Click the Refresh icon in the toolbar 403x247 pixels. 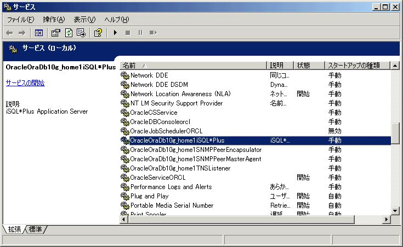point(69,33)
